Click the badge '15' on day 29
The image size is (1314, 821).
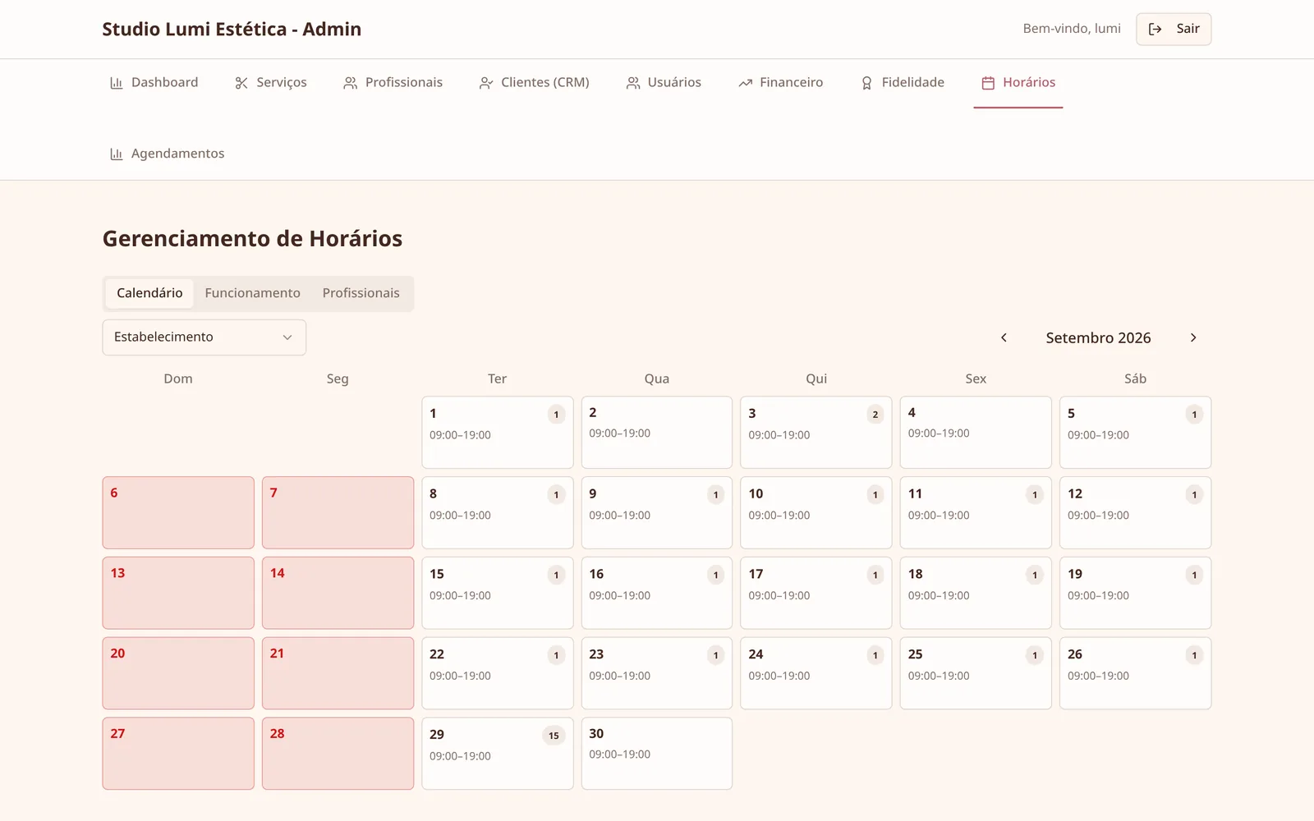(x=554, y=736)
